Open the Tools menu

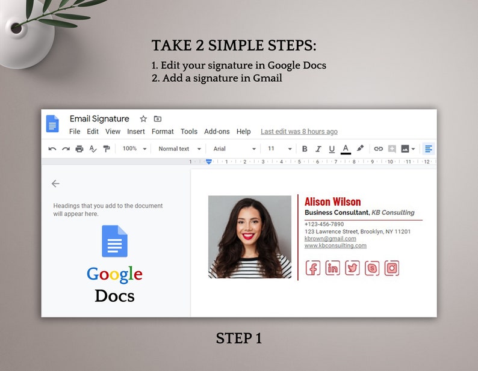click(x=189, y=132)
